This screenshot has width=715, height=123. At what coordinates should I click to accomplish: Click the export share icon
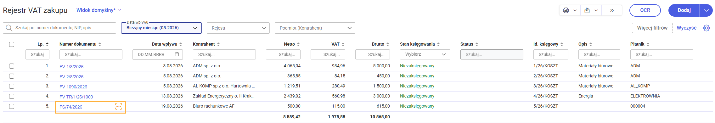(x=587, y=10)
